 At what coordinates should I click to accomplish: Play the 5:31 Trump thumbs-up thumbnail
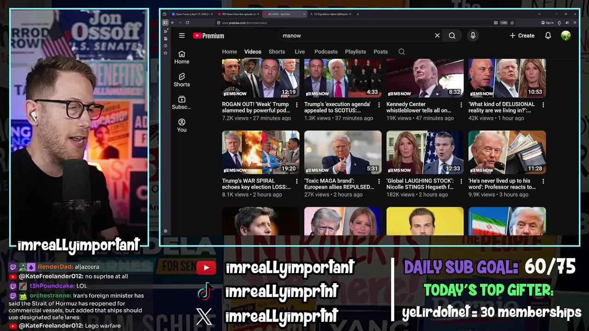(x=343, y=152)
